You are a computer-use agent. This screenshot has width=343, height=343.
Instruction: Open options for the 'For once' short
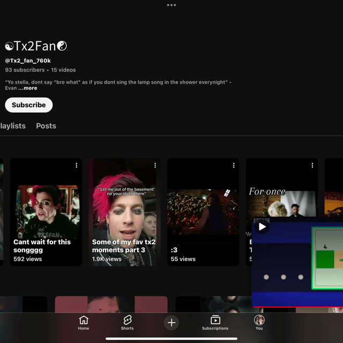point(312,165)
